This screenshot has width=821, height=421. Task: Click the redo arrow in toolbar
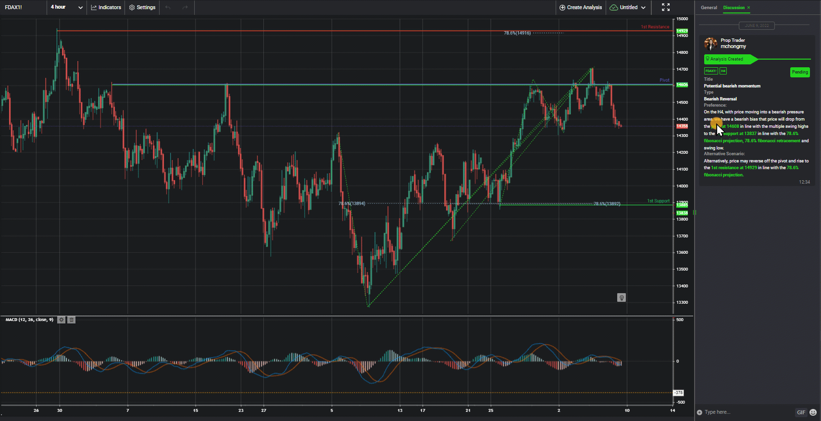point(185,7)
